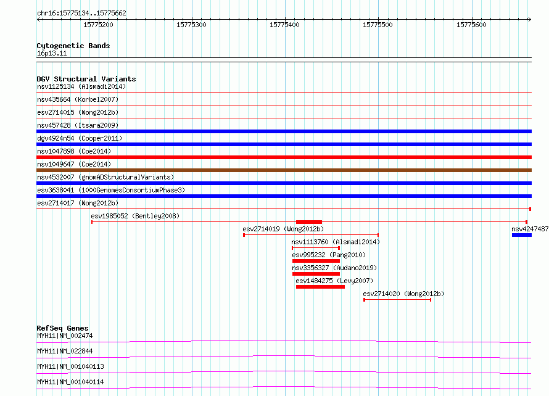Open the esv2714015 (Wong2012b) variant label
The height and width of the screenshot is (396, 549).
tap(78, 112)
